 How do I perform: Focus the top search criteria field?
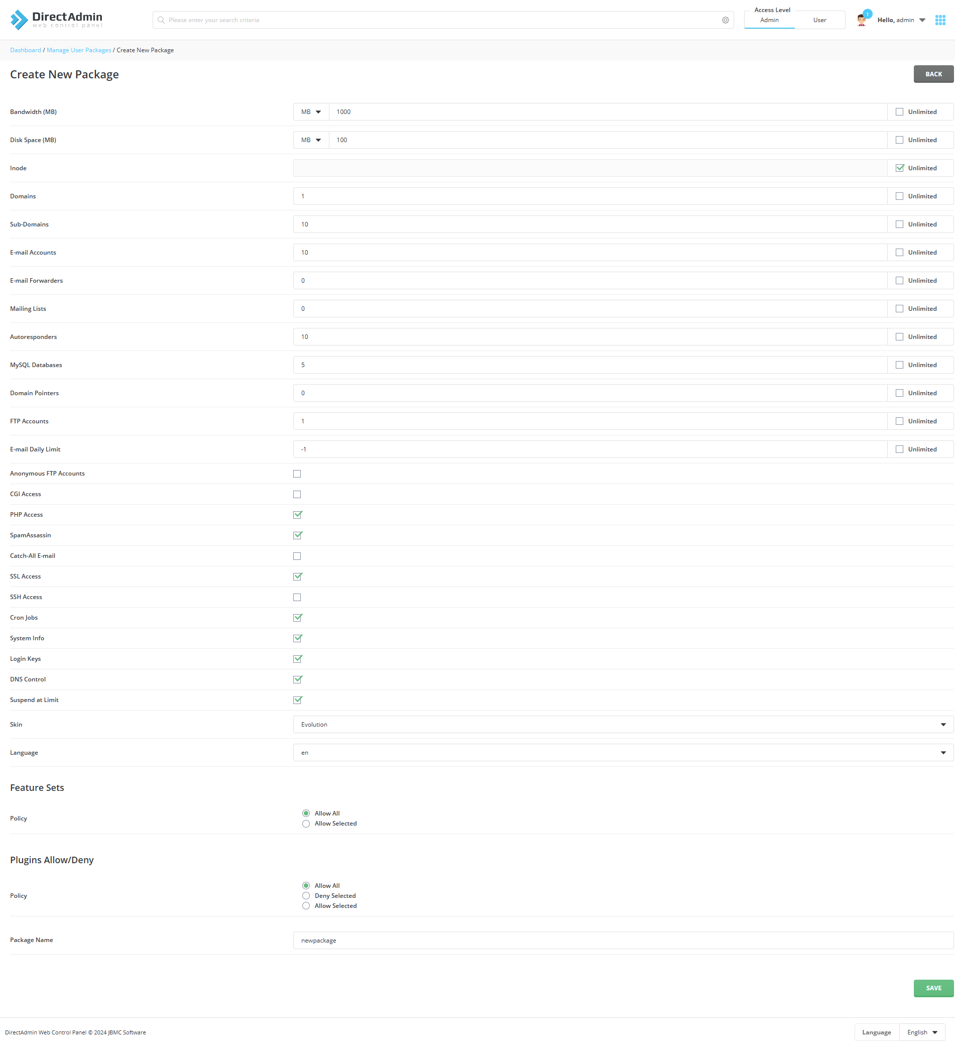pyautogui.click(x=443, y=20)
